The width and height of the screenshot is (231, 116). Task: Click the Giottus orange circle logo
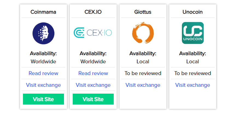tap(143, 33)
